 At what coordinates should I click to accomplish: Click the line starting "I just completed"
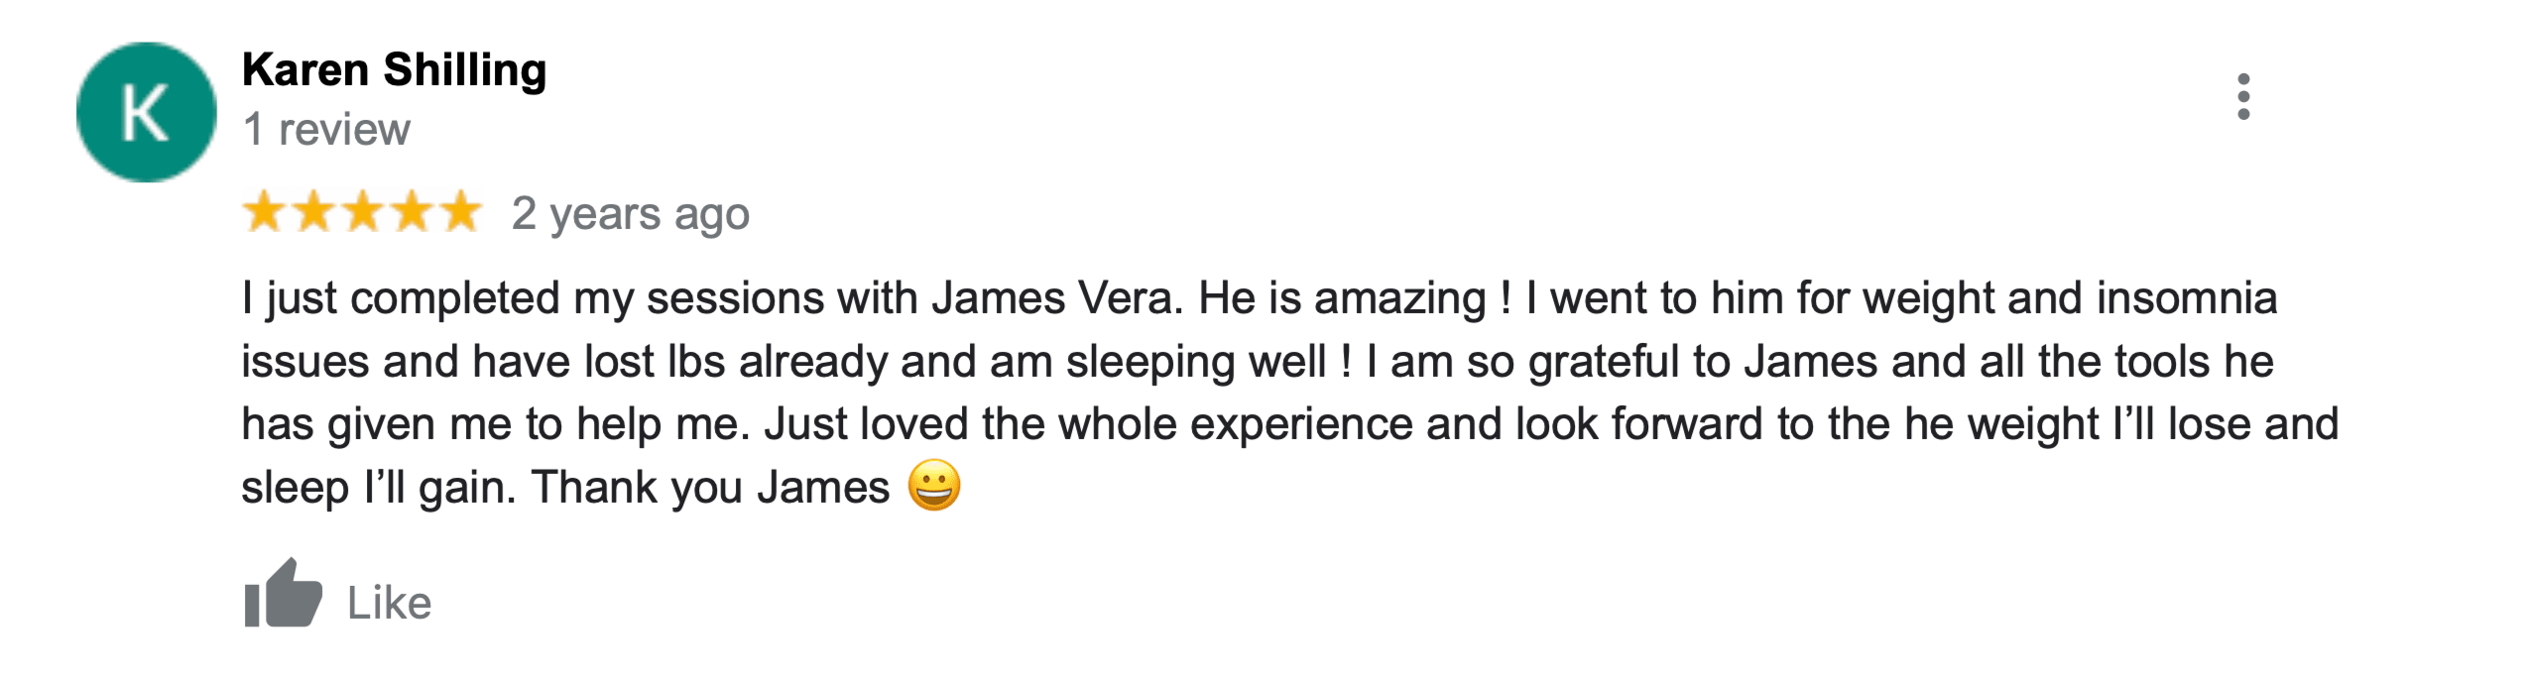tap(1258, 298)
